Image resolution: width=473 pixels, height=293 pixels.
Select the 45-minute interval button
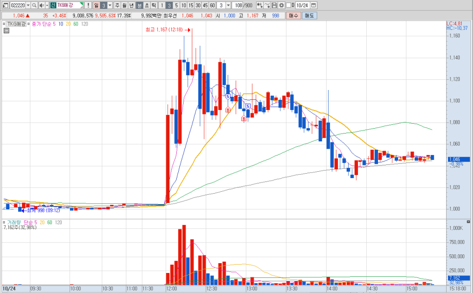pyautogui.click(x=206, y=5)
